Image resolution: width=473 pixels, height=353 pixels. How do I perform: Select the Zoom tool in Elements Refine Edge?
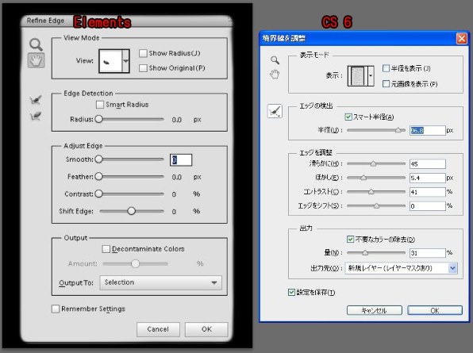point(37,44)
